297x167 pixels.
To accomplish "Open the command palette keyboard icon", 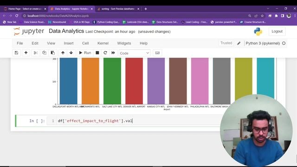I will (x=157, y=53).
